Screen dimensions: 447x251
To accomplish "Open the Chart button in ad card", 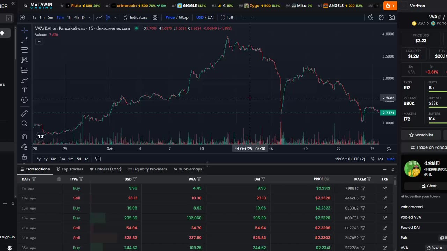I will (429, 186).
